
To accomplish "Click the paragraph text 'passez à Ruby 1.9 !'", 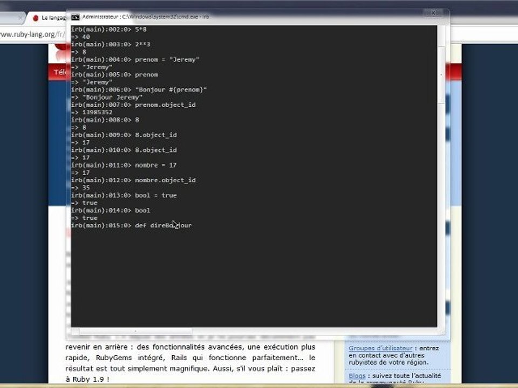I will click(190, 374).
